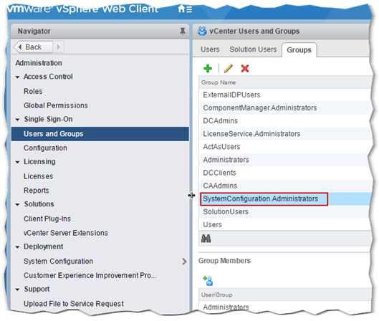Sort by Group Name column header
Image resolution: width=379 pixels, height=321 pixels.
pyautogui.click(x=285, y=82)
